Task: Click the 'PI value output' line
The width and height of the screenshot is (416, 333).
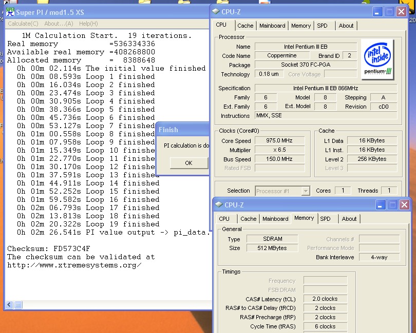Action: (x=114, y=233)
